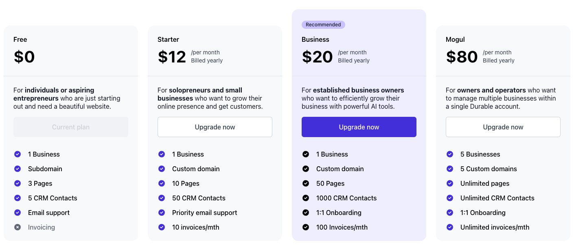
Task: Click checkmark next to 10 invoices/mth
Action: (x=162, y=227)
